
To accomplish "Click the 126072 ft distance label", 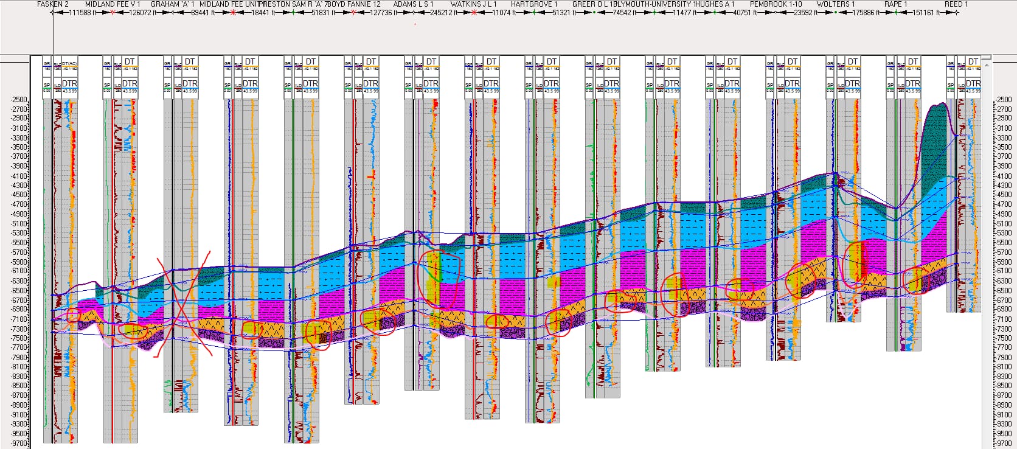I will tap(144, 13).
